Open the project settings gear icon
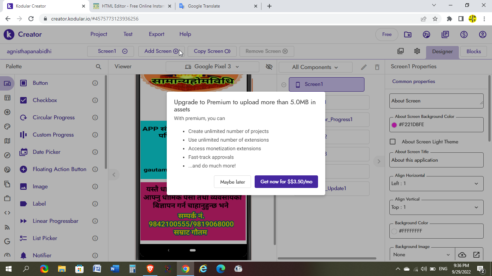 click(417, 51)
